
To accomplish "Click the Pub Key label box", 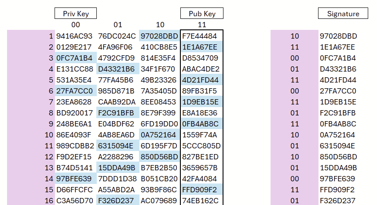I will pyautogui.click(x=202, y=14).
